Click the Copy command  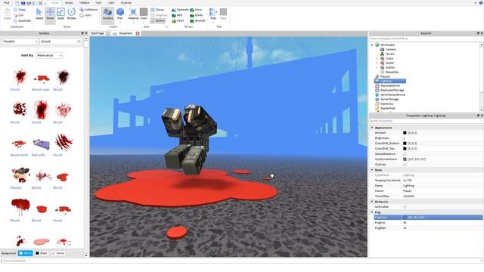click(20, 10)
